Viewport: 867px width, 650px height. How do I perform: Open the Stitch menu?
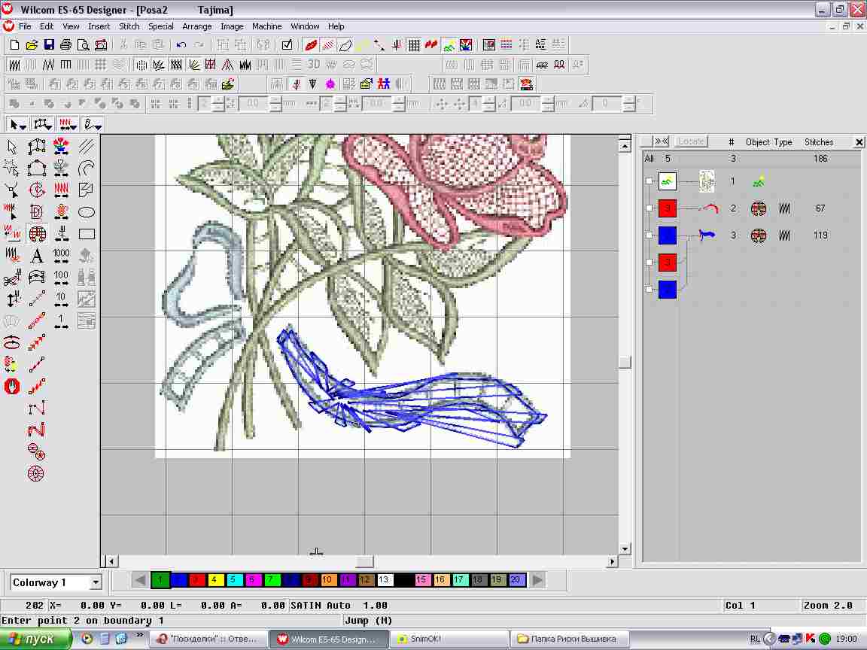[129, 26]
